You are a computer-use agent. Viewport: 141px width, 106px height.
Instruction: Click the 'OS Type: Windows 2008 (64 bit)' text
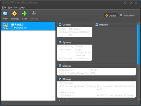[74, 33]
